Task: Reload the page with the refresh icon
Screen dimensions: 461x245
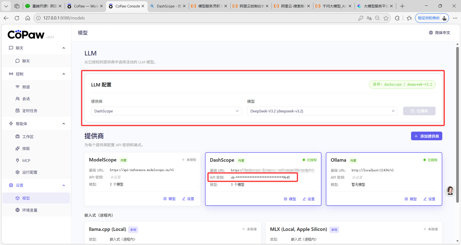Action: [x=17, y=18]
